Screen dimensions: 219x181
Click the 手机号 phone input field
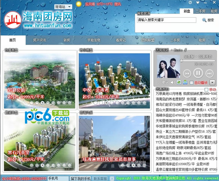coord(58,178)
